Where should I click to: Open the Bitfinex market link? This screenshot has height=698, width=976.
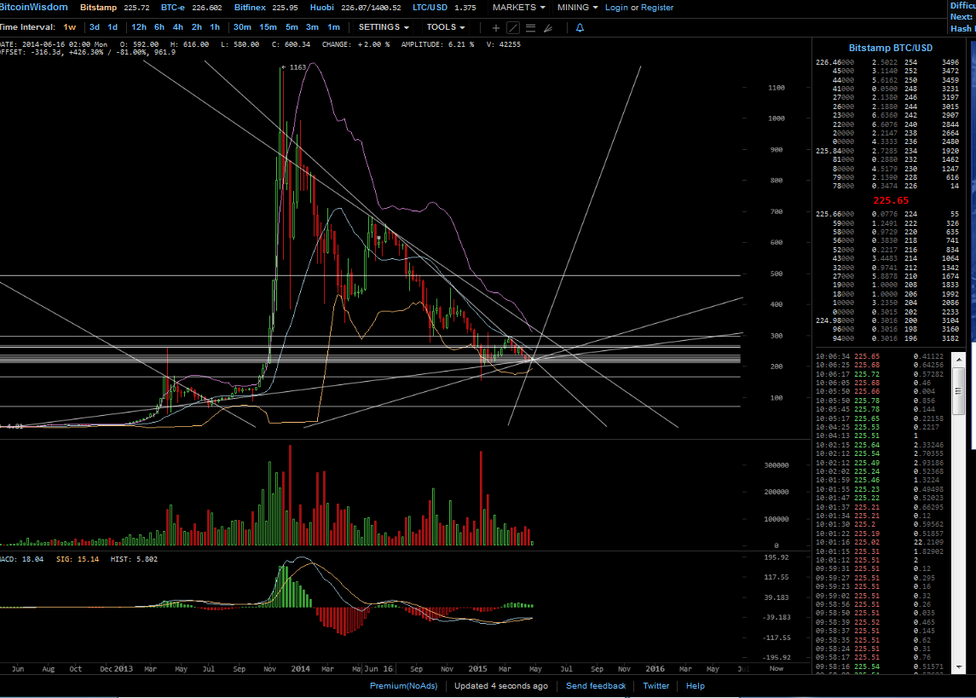[x=250, y=8]
